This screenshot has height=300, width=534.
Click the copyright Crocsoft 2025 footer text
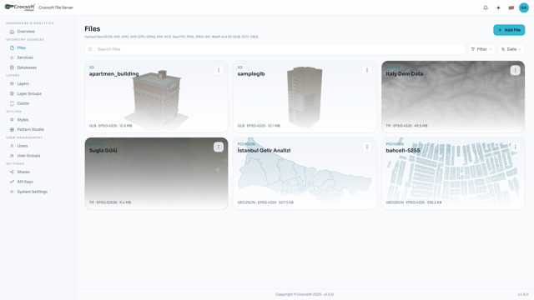coord(305,294)
